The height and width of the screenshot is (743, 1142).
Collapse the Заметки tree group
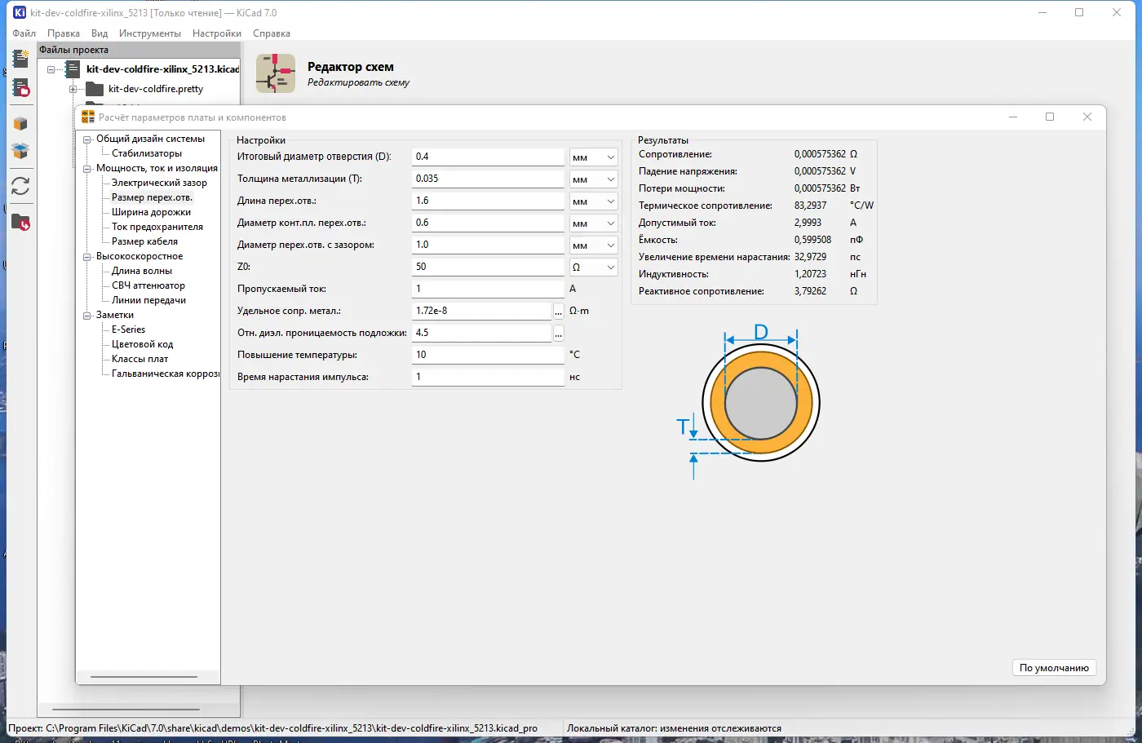[87, 316]
